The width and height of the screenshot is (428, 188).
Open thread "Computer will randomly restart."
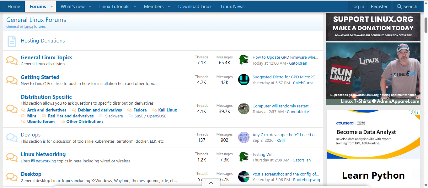tap(281, 106)
